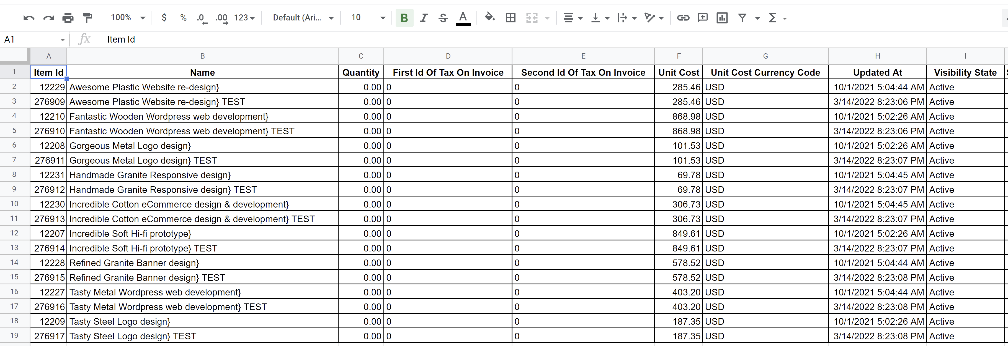Click the select-all corner box

click(x=14, y=56)
